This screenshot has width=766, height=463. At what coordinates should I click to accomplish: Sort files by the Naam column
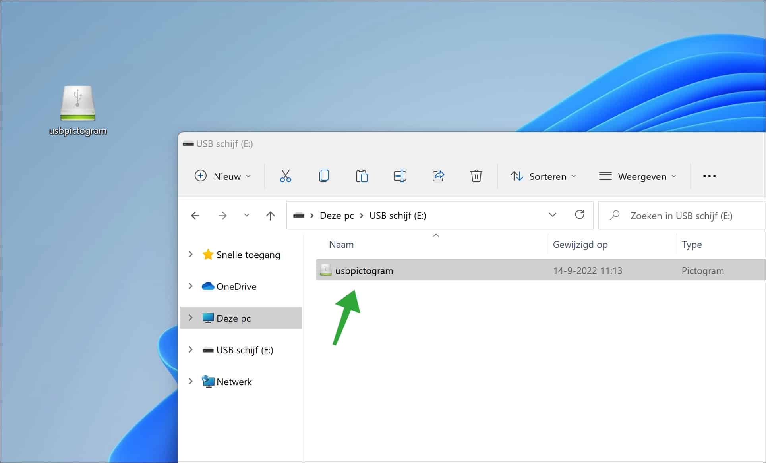[341, 244]
